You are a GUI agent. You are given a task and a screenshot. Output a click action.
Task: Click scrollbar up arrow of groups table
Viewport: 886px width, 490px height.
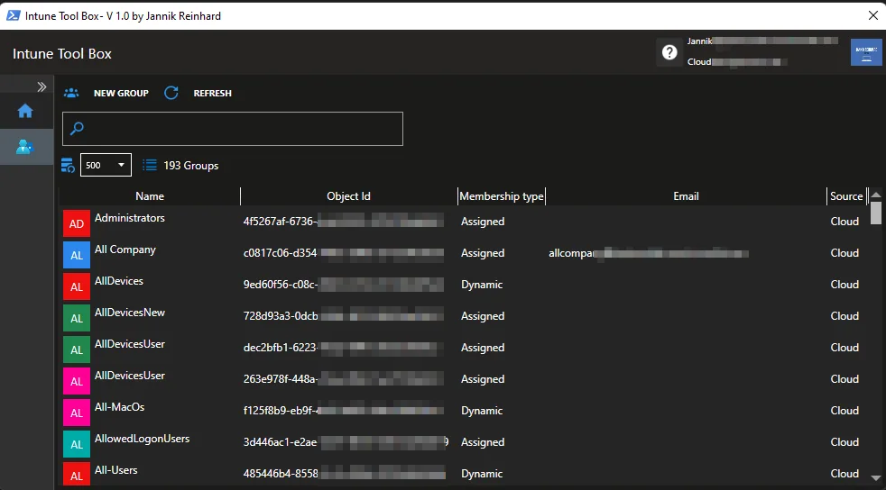[876, 195]
